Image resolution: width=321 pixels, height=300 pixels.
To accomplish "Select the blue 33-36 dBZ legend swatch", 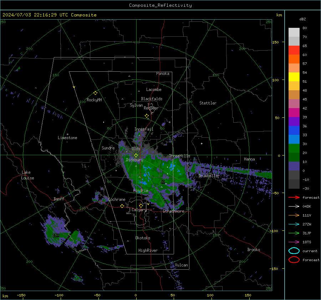I will (x=294, y=131).
